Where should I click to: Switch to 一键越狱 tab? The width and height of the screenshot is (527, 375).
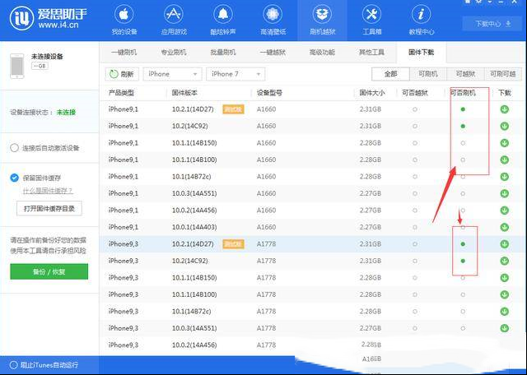(273, 53)
